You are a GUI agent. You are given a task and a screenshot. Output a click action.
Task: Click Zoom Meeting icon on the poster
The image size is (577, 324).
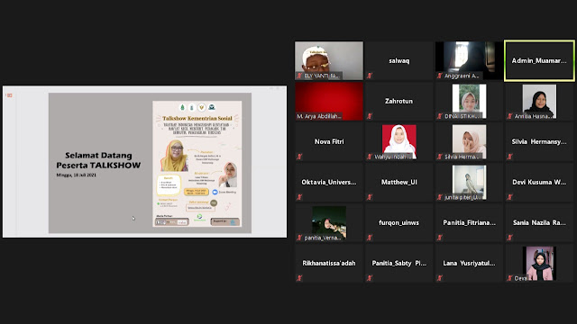[215, 192]
